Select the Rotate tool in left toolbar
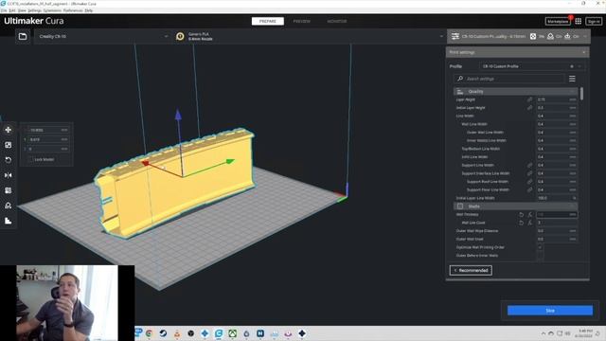Viewport: 606px width, 341px height. (x=9, y=160)
